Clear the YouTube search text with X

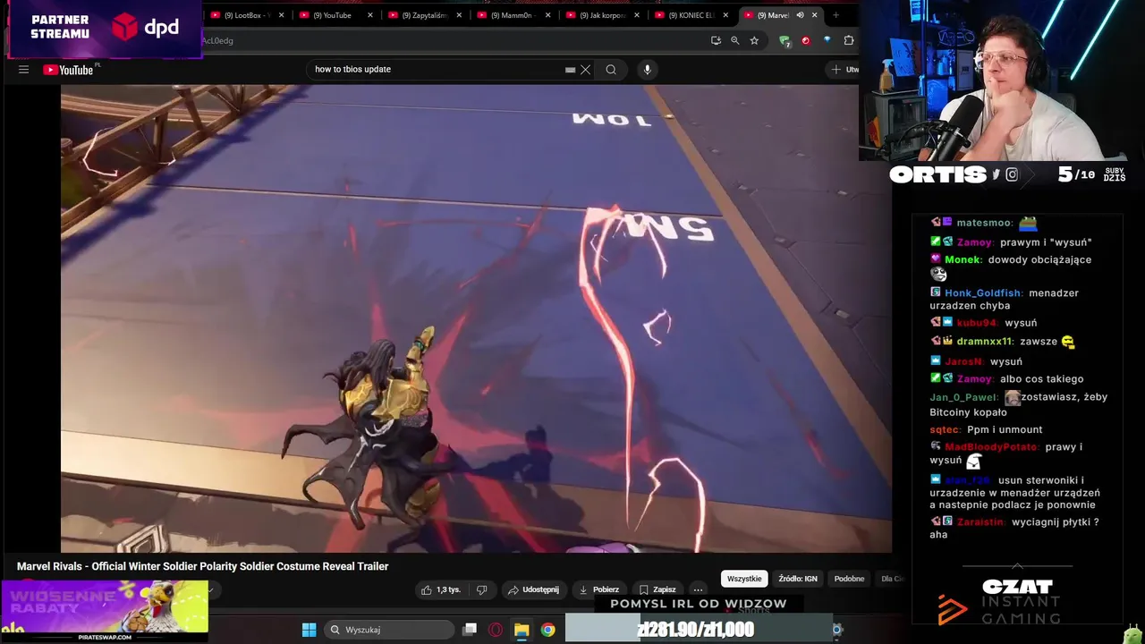tap(586, 70)
